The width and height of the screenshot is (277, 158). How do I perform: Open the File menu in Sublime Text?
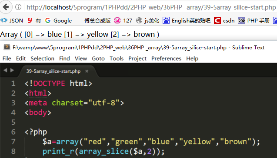[7, 58]
